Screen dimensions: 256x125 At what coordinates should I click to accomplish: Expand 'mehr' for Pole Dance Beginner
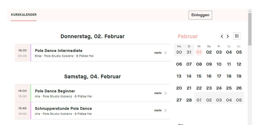(x=158, y=93)
